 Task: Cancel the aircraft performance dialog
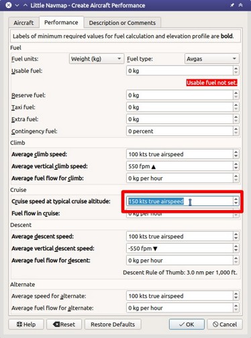point(225,325)
